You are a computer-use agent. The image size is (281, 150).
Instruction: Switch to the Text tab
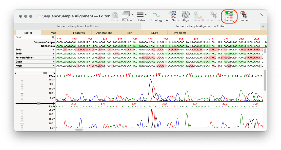tap(129, 33)
